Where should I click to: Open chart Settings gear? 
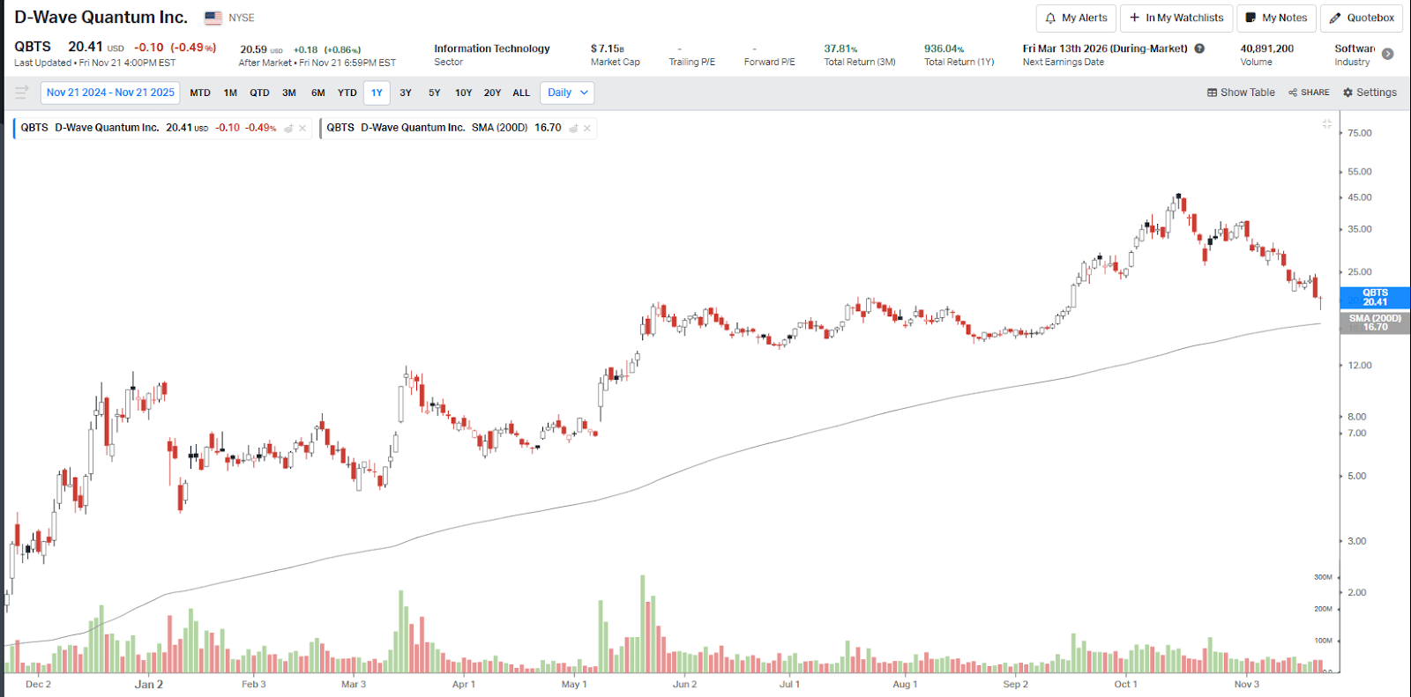(x=1370, y=93)
